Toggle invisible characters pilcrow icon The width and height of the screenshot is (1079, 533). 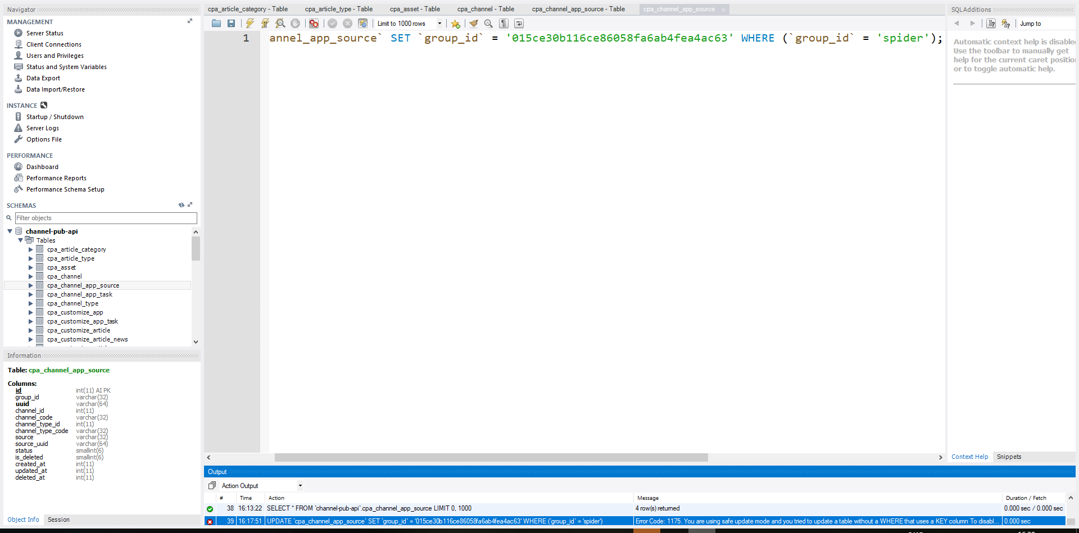[504, 24]
